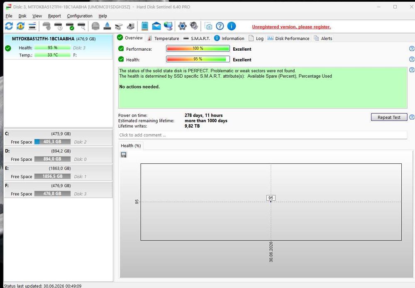Click the speaker sound toolbar icon
This screenshot has width=415, height=288.
pos(194,26)
